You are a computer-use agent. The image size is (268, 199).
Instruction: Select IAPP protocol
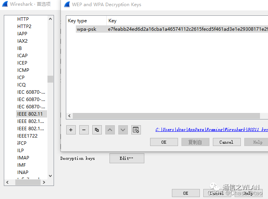click(x=22, y=34)
